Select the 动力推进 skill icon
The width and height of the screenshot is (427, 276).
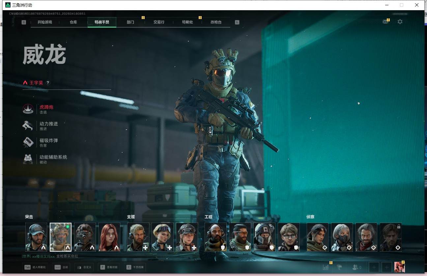click(28, 126)
